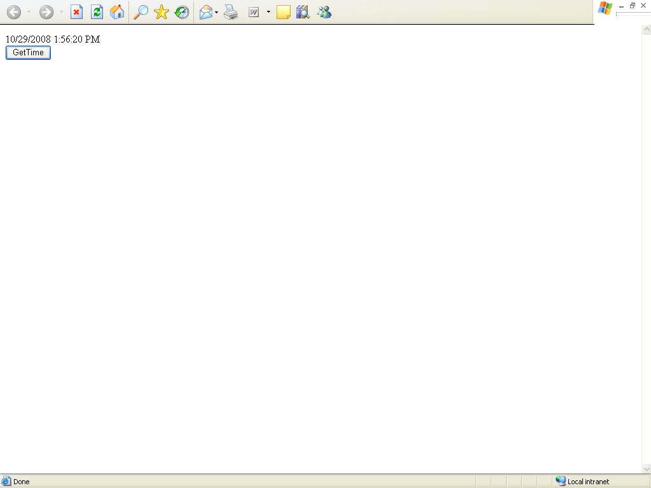
Task: Click the Local intranet zone icon
Action: pos(561,481)
